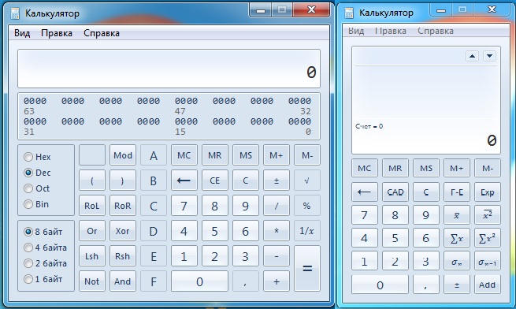This screenshot has width=516, height=309.
Task: Click the division slash button
Action: click(x=277, y=206)
